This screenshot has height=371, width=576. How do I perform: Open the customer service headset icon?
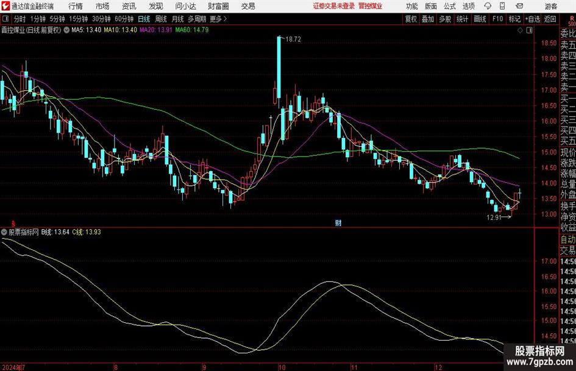488,6
